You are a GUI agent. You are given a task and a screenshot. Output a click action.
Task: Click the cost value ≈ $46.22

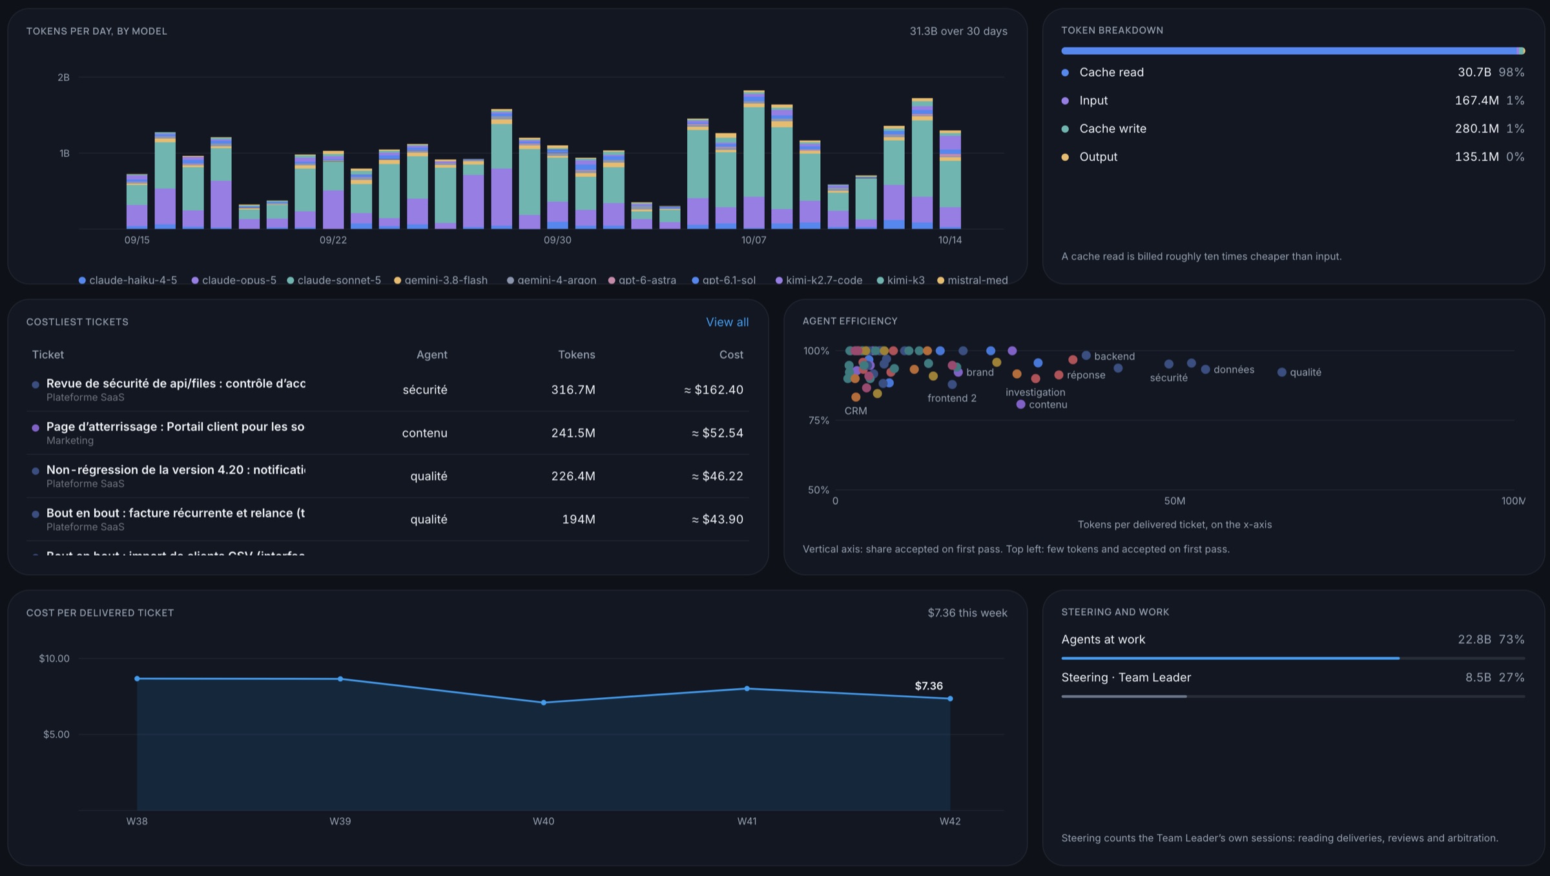point(718,476)
